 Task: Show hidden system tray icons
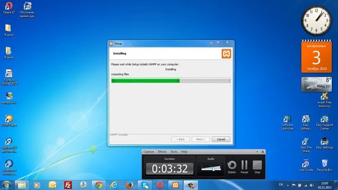pos(288,185)
